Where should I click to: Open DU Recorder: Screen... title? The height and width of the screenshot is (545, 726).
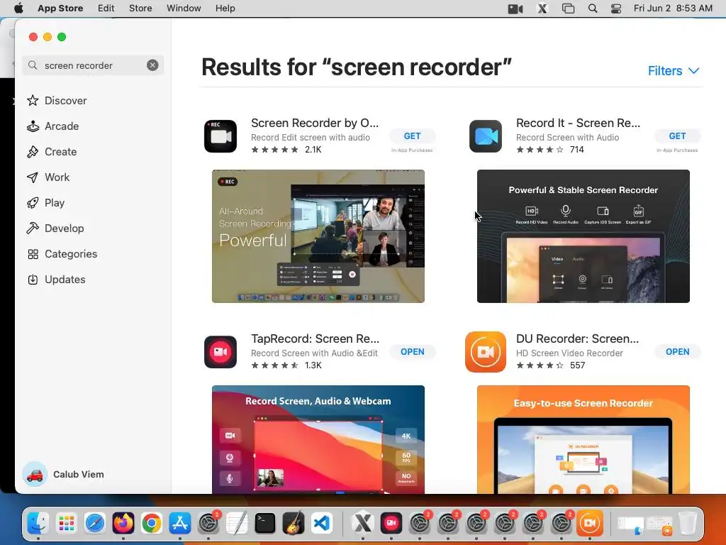[x=577, y=338]
